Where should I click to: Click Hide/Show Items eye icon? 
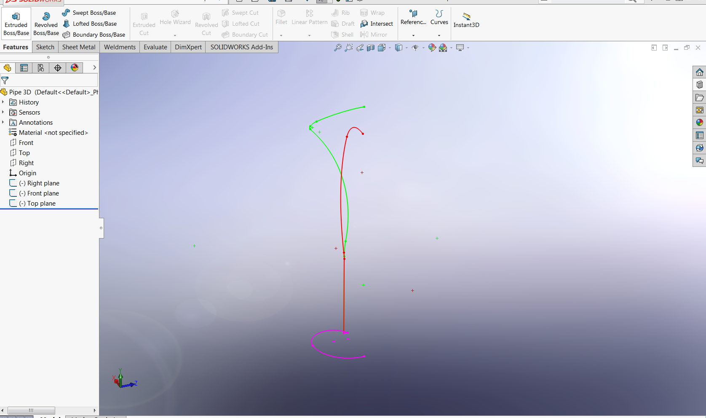415,48
